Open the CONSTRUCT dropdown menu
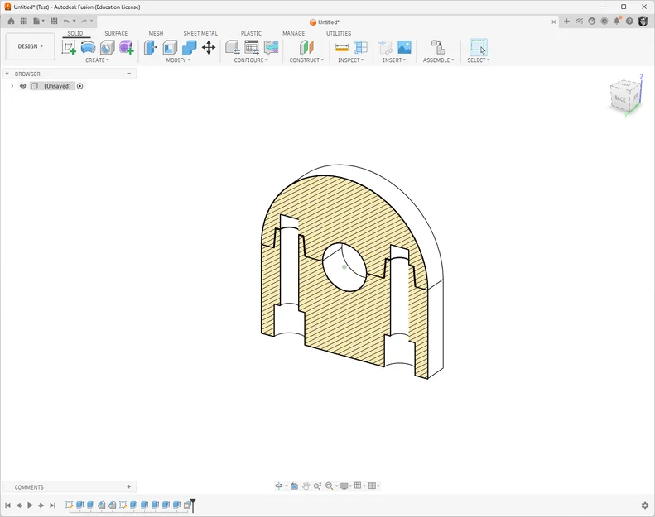Viewport: 655px width, 517px height. point(306,60)
